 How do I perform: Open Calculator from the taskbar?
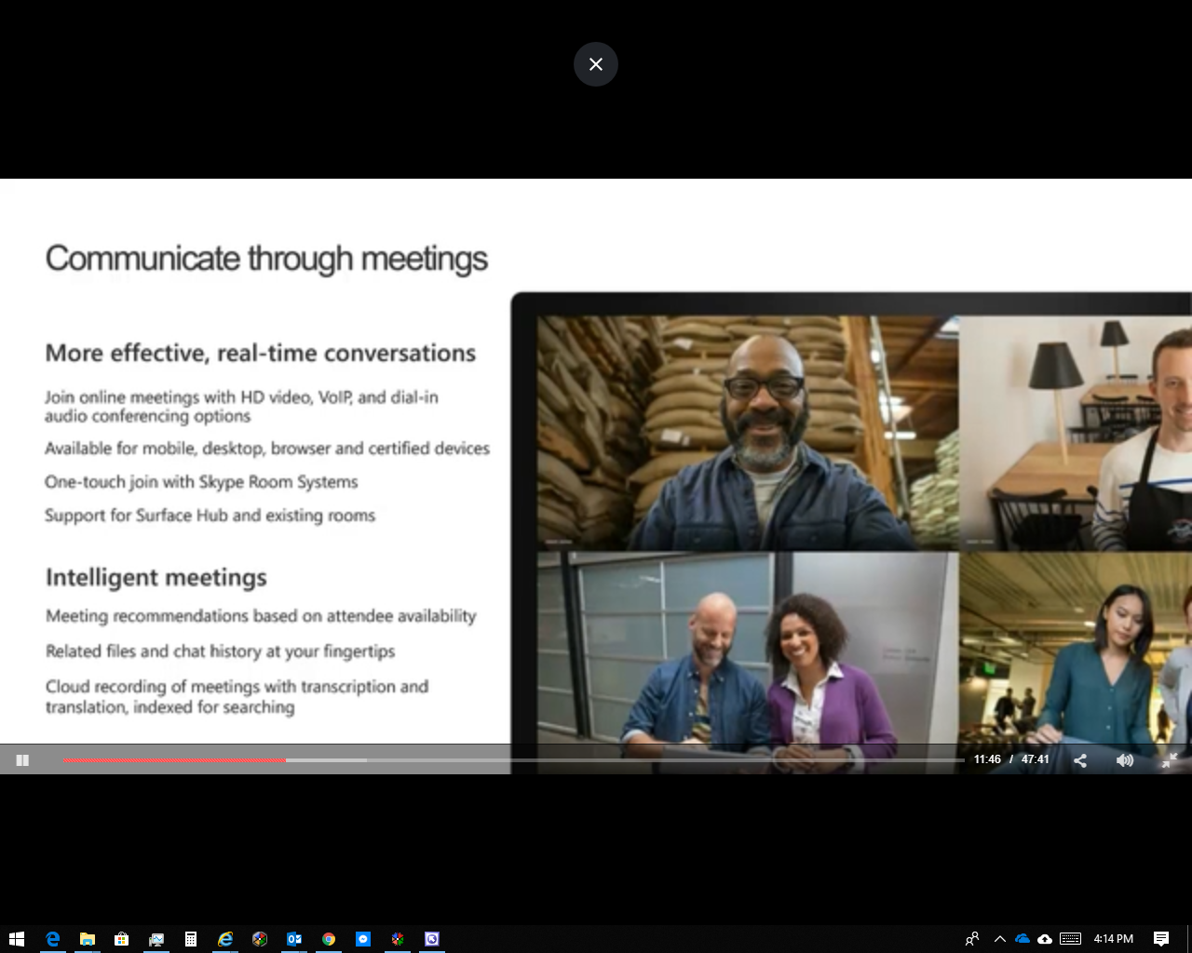[190, 939]
